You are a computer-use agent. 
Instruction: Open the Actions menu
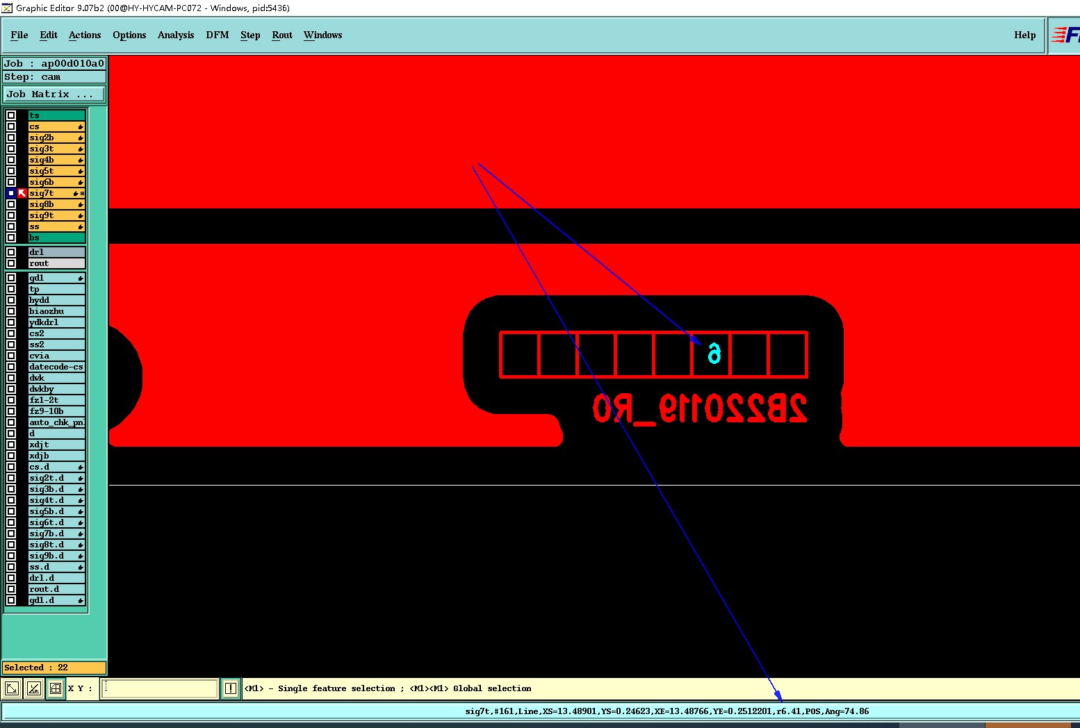tap(85, 35)
